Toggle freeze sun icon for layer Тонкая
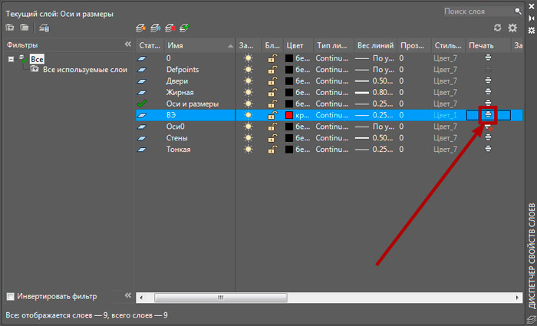This screenshot has height=326, width=537. 249,150
